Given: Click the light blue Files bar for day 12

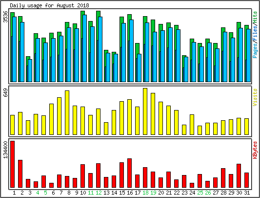Looking at the screenshot, I should pos(100,49).
